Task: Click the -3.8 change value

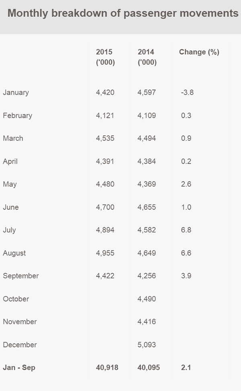Action: [187, 93]
